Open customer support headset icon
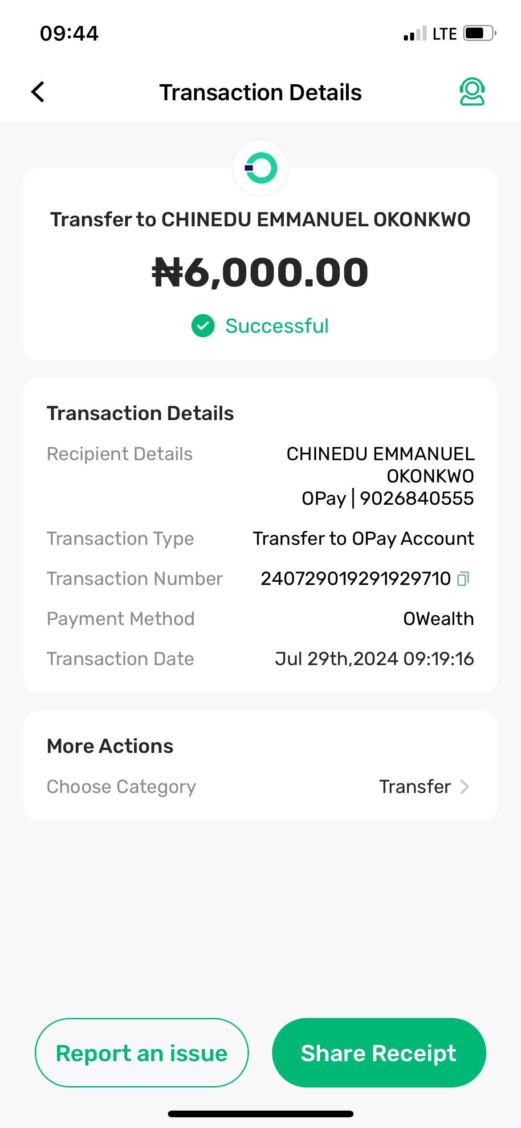The image size is (521, 1128). [x=472, y=92]
